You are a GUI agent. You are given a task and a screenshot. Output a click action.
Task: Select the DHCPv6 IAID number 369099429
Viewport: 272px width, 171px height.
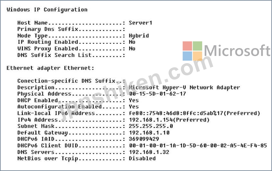coord(144,139)
